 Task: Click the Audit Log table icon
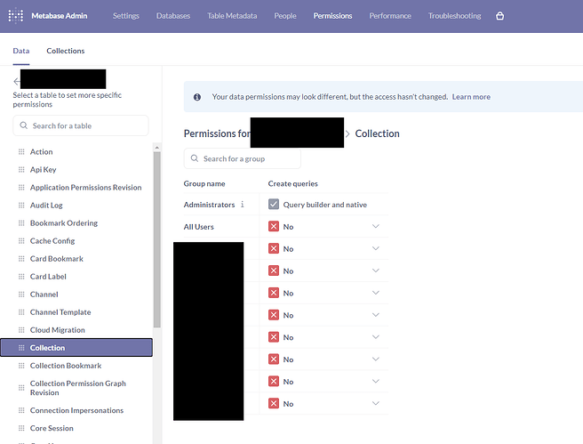click(21, 206)
